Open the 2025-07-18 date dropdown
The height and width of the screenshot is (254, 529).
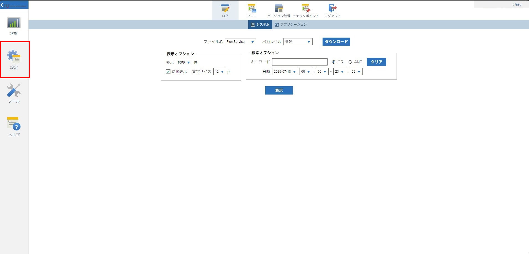[x=285, y=72]
